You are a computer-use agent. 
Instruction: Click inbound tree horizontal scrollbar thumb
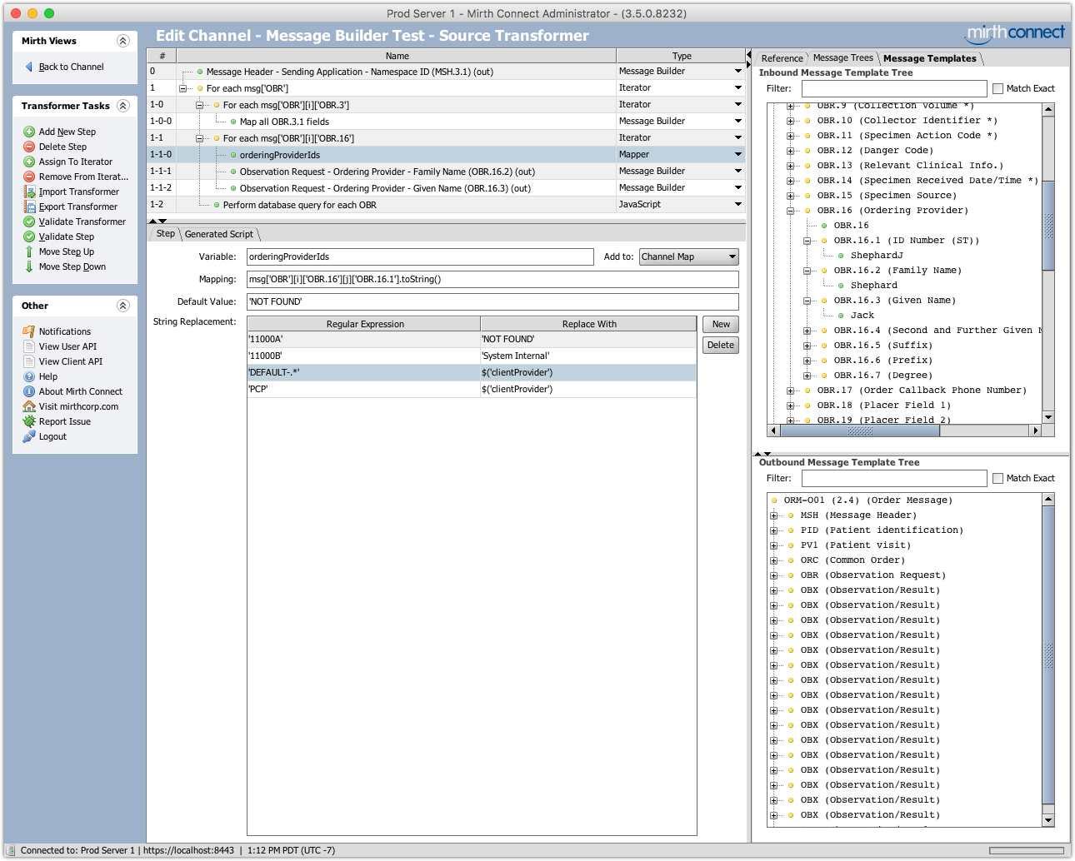coord(860,430)
